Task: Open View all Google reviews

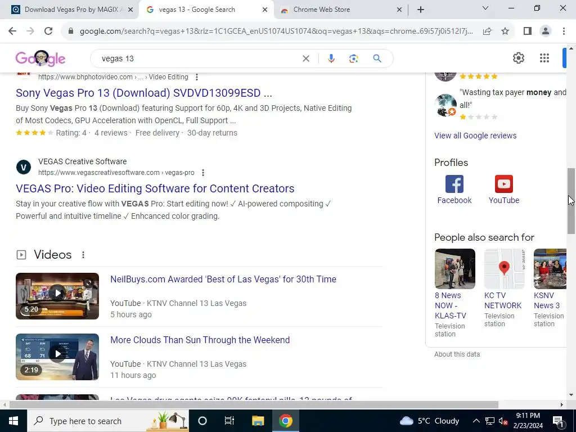Action: pos(475,136)
